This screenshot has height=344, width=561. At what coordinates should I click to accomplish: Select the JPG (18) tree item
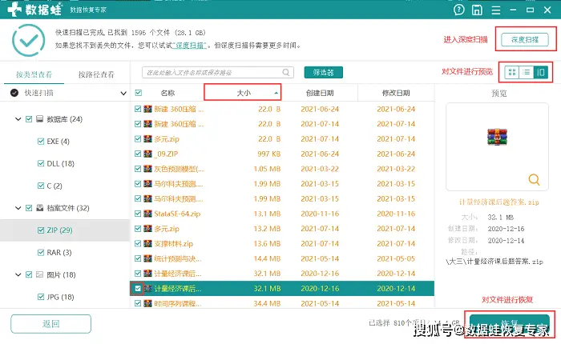click(x=60, y=297)
